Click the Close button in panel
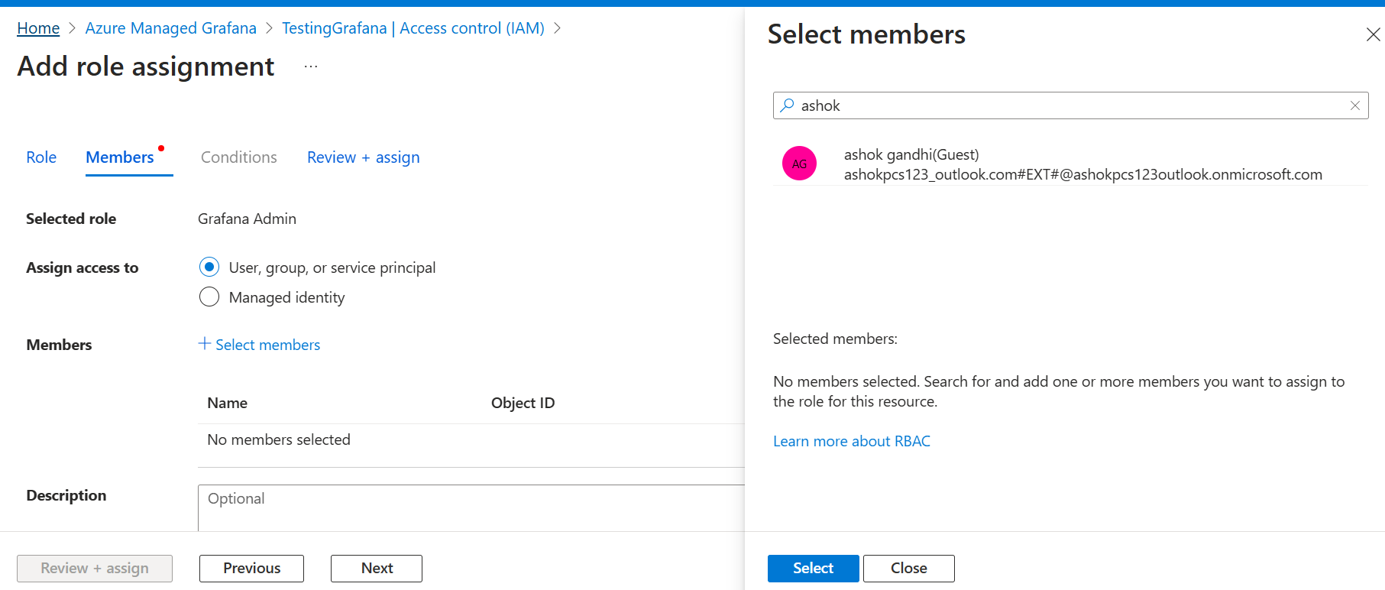1385x590 pixels. tap(909, 569)
